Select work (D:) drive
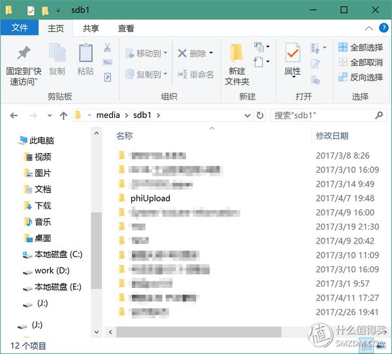The height and width of the screenshot is (354, 392). 46,271
